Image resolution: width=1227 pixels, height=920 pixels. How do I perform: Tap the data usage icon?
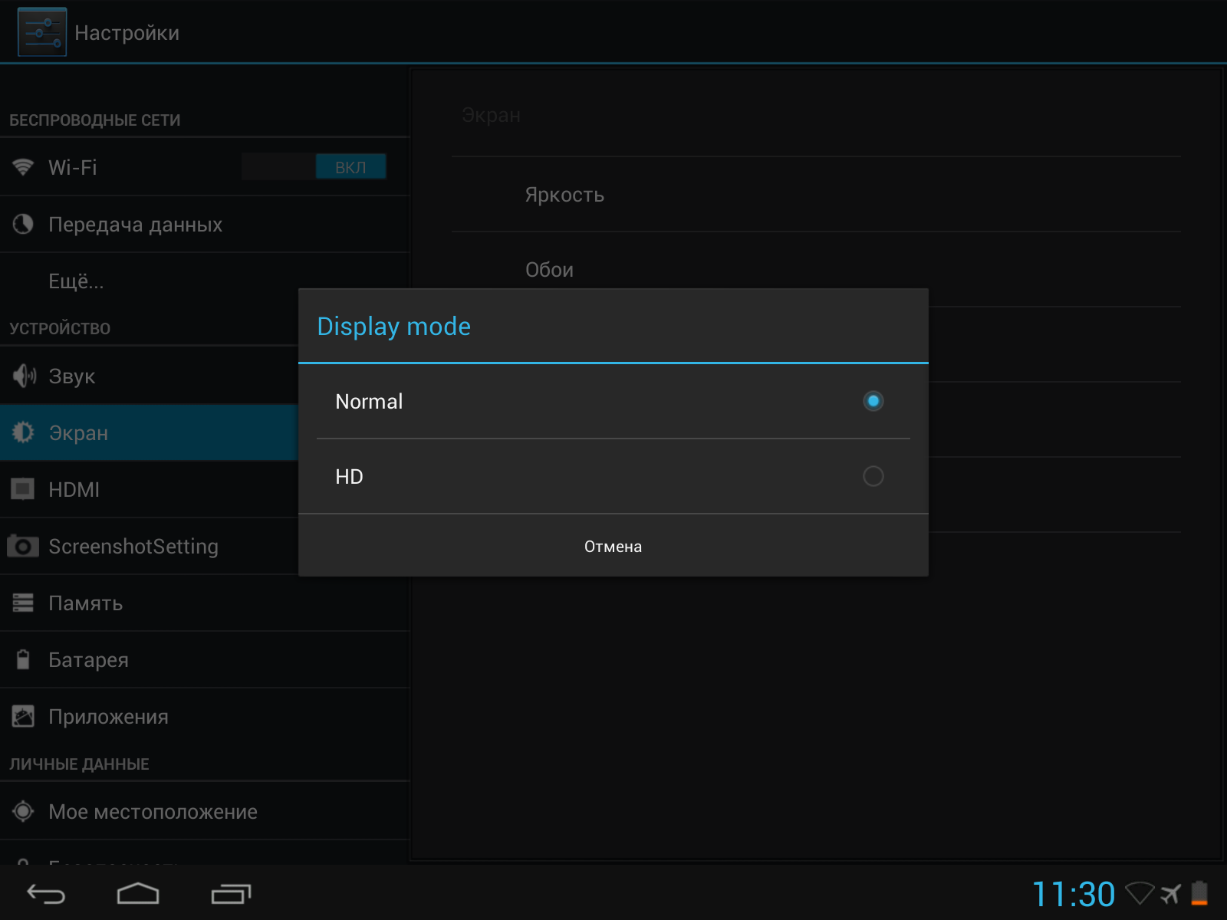click(23, 224)
